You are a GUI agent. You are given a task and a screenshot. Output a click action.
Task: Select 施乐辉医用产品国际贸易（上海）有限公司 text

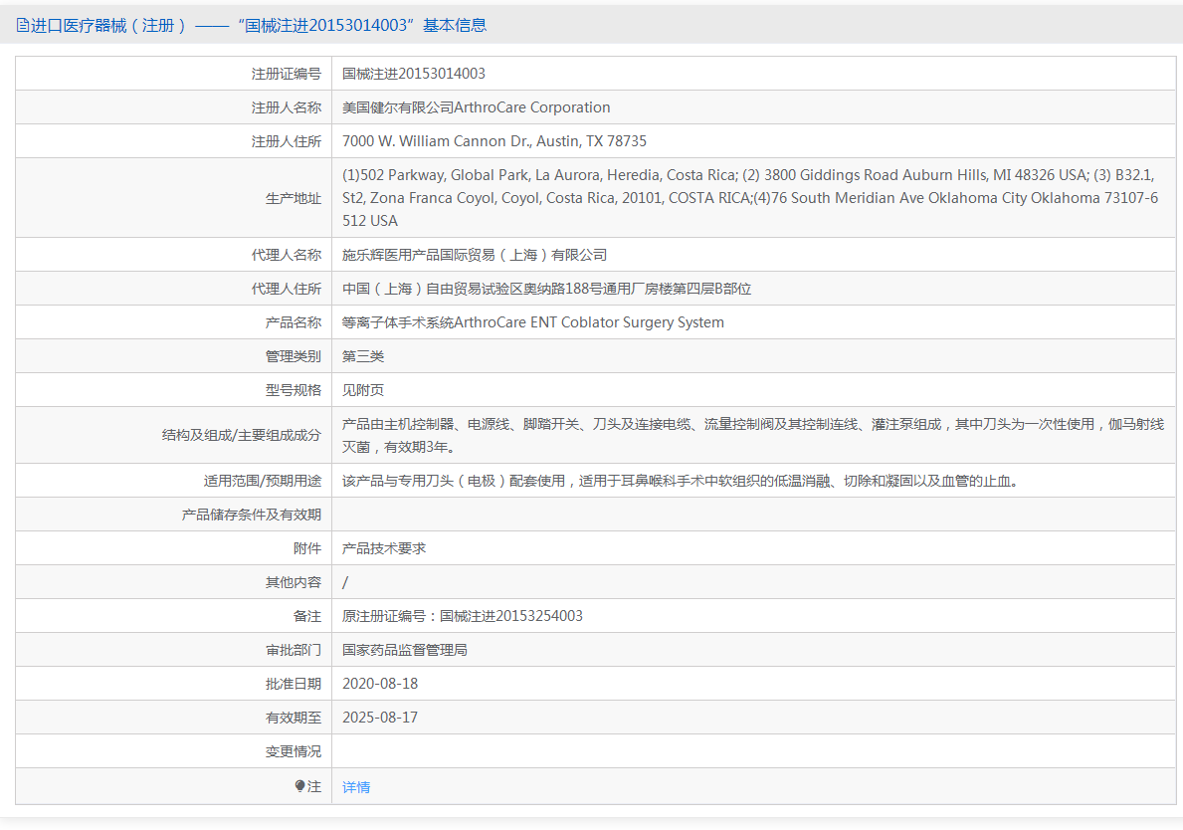(x=475, y=255)
